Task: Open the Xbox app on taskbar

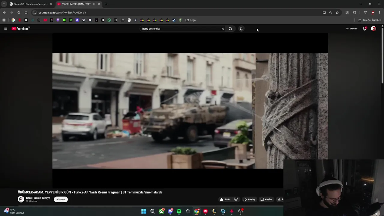Action: tap(161, 211)
